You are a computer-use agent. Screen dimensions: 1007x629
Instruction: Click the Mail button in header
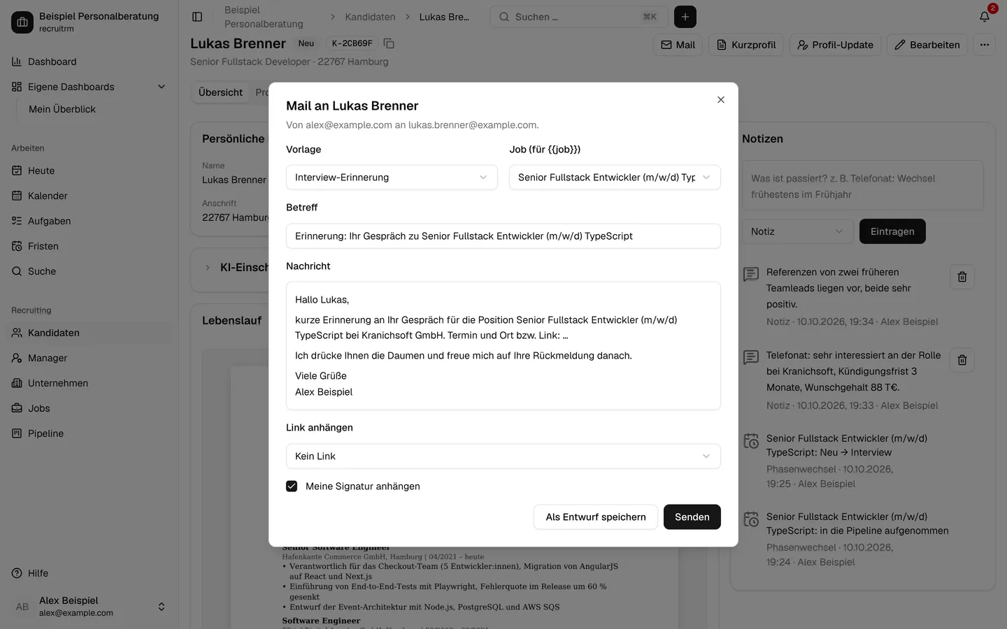pos(678,45)
